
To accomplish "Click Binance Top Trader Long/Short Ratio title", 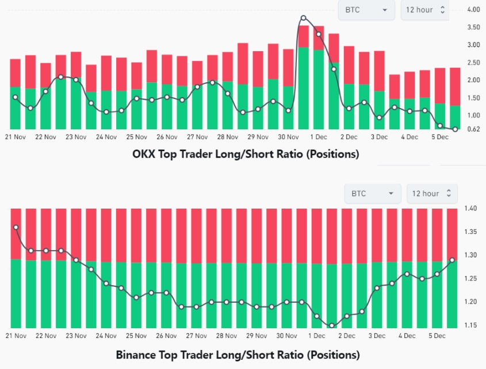I will pos(238,355).
